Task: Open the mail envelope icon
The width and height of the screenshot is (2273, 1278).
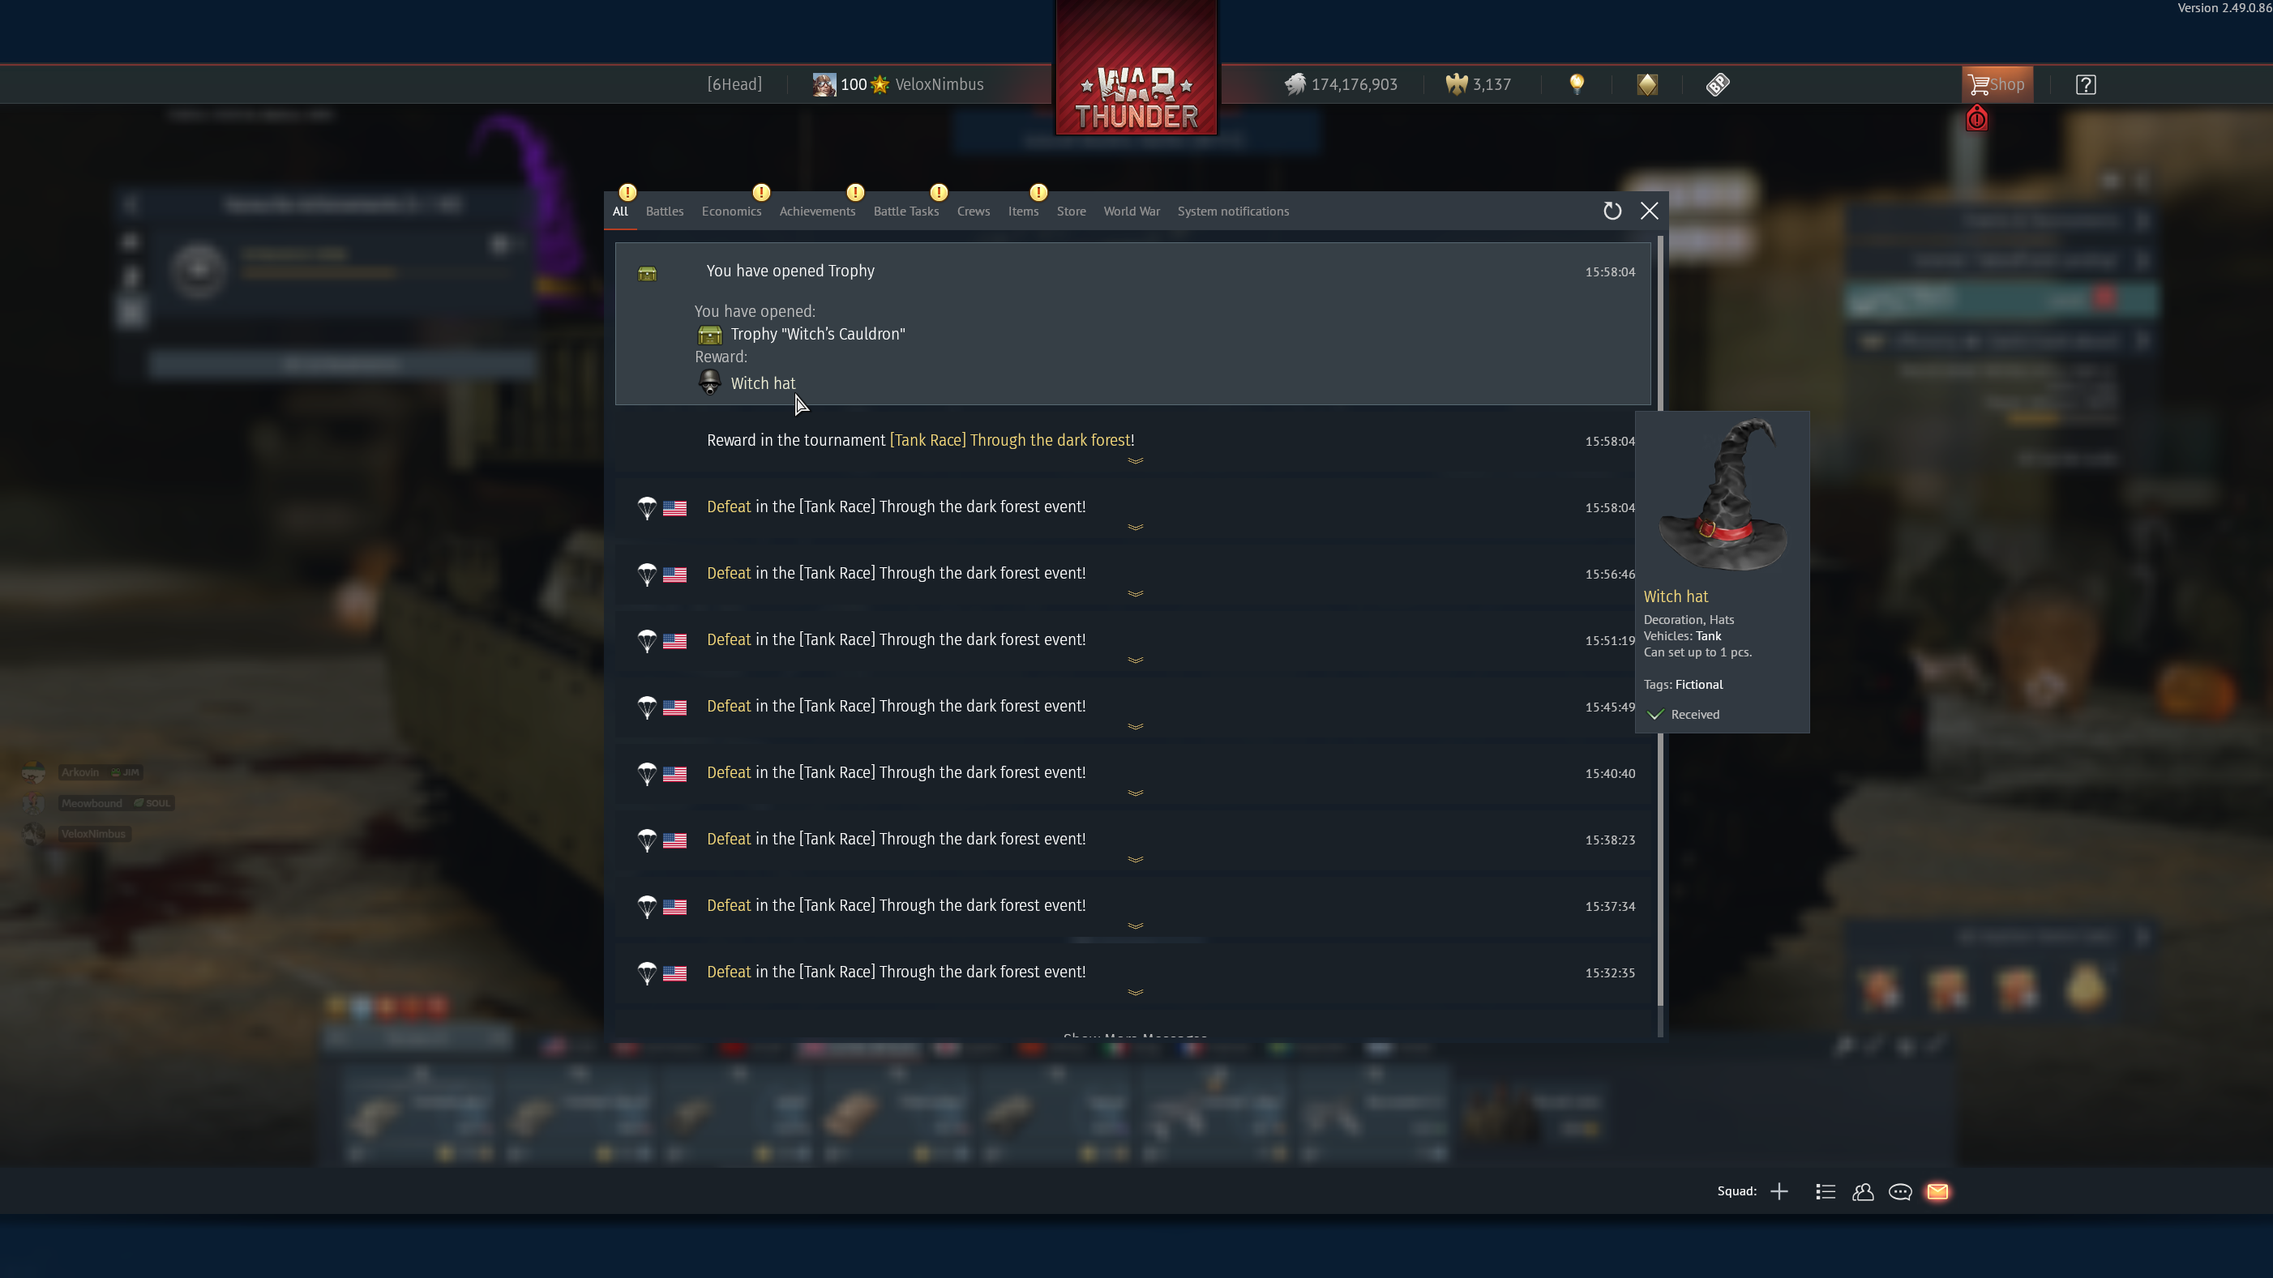Action: tap(1937, 1191)
